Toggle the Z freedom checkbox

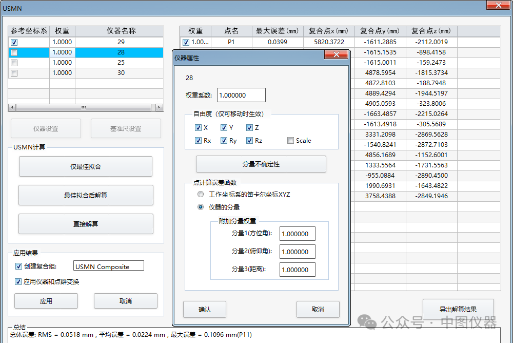pos(250,128)
